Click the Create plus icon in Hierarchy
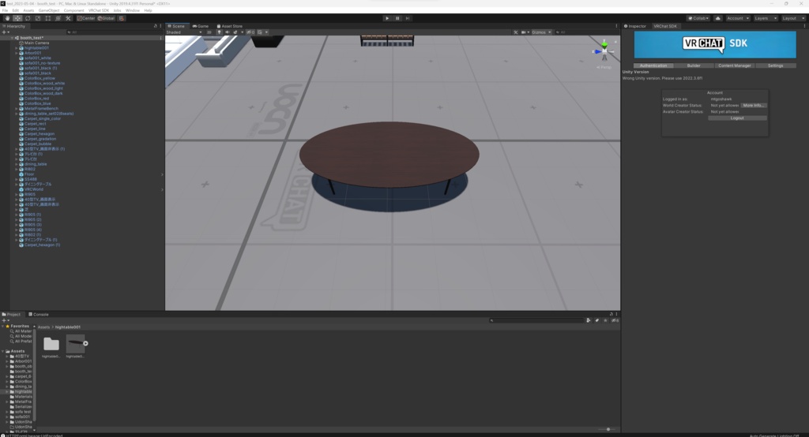 pos(6,32)
